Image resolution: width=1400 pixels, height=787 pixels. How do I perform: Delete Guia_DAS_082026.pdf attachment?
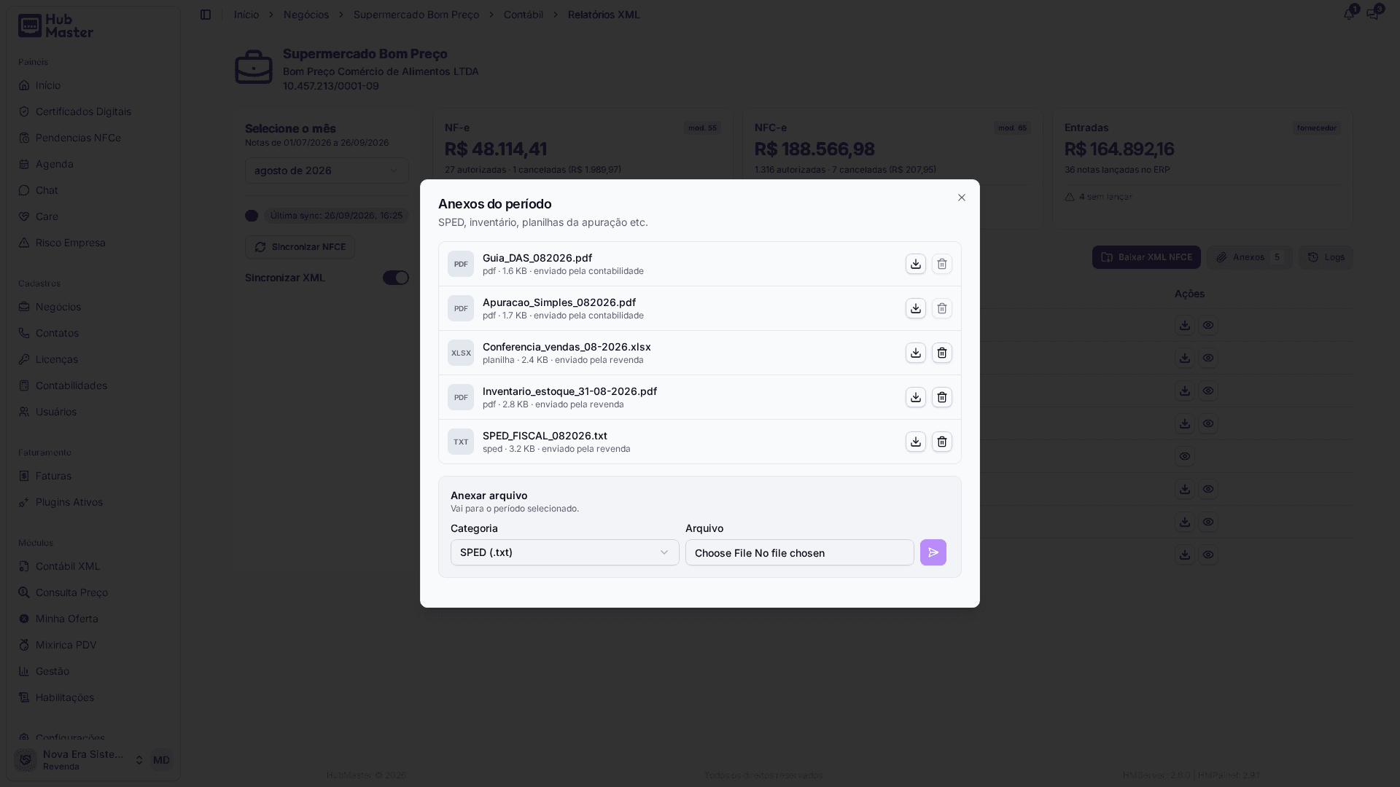[x=942, y=264]
